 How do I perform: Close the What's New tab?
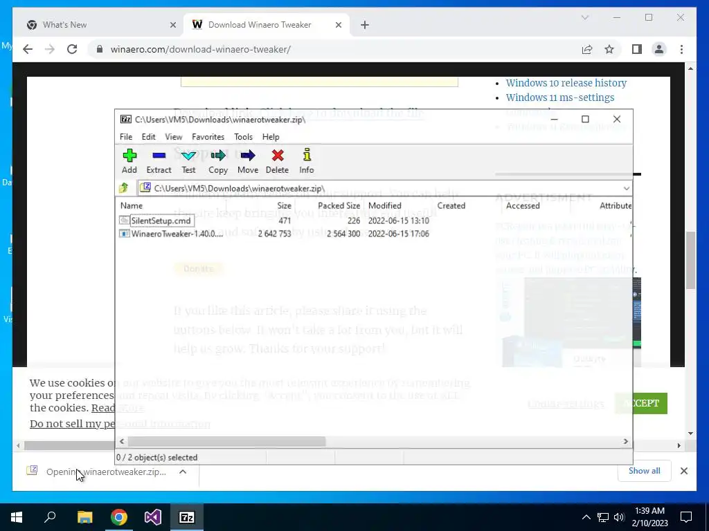click(172, 25)
